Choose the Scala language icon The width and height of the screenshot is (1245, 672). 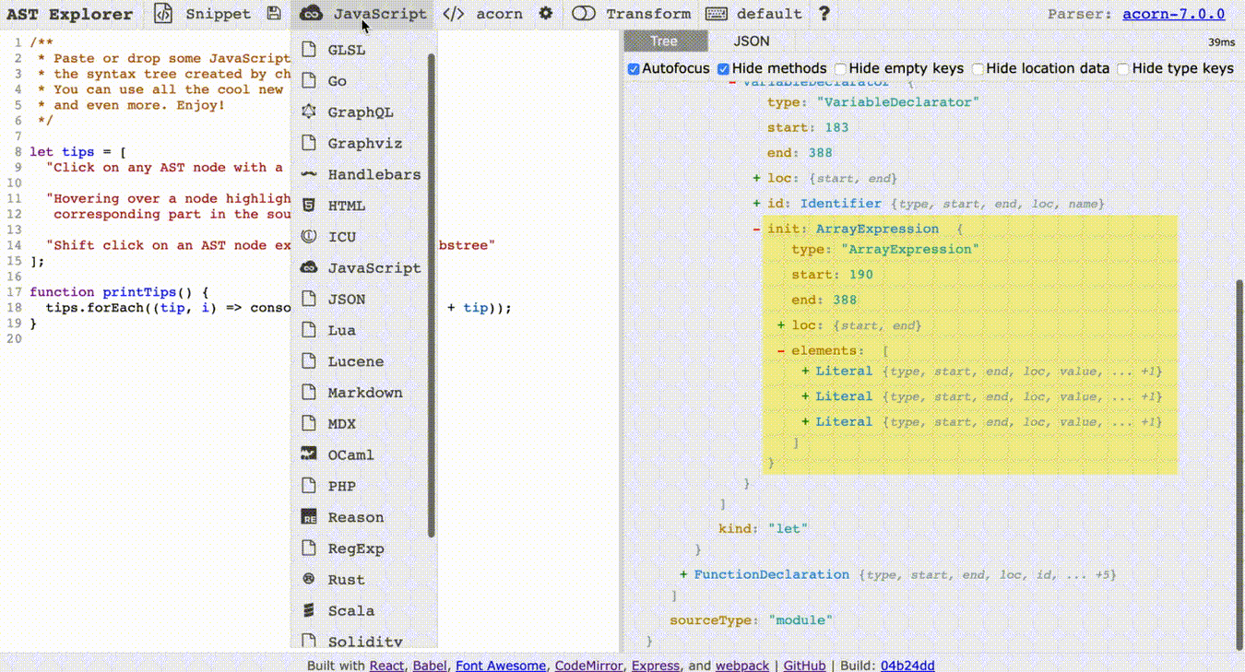click(x=309, y=610)
